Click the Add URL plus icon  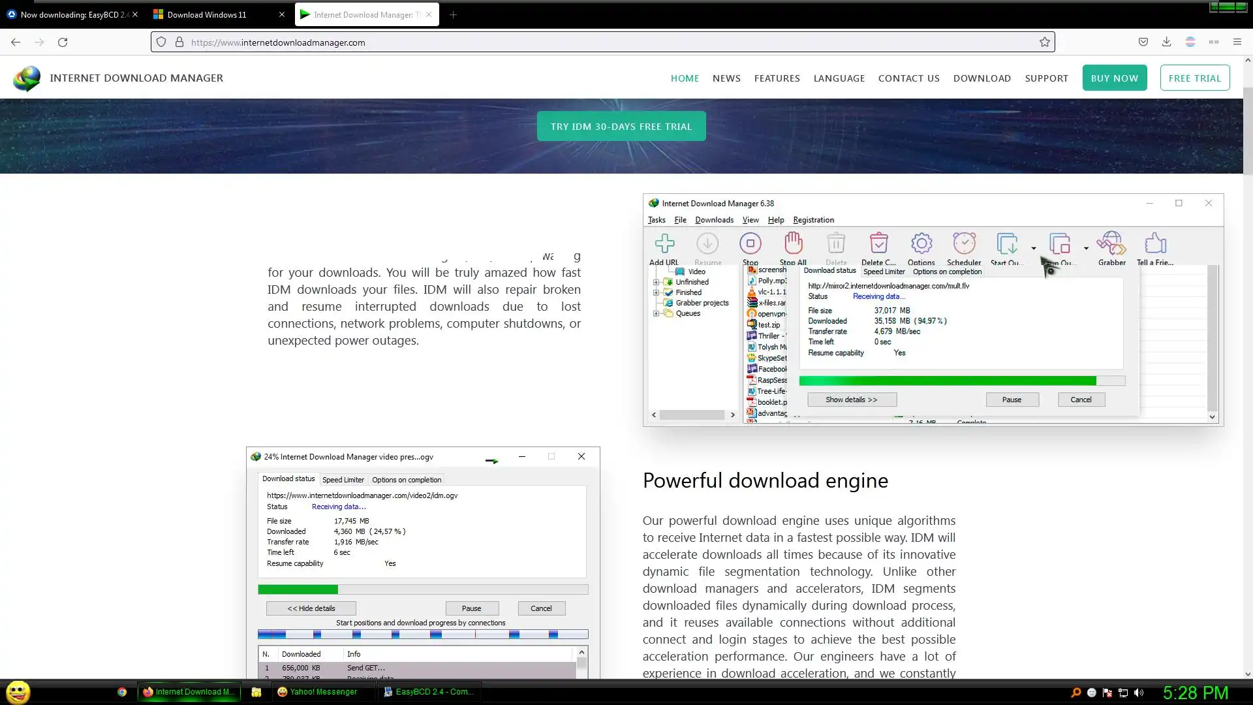click(664, 244)
